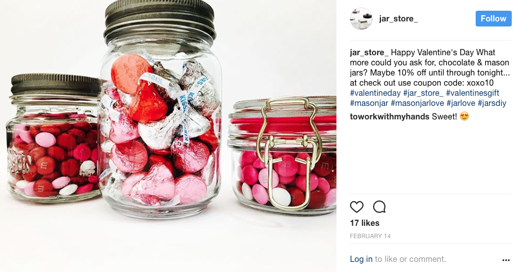Image resolution: width=523 pixels, height=272 pixels.
Task: Open jar_store_ username in the caption
Action: pos(369,53)
